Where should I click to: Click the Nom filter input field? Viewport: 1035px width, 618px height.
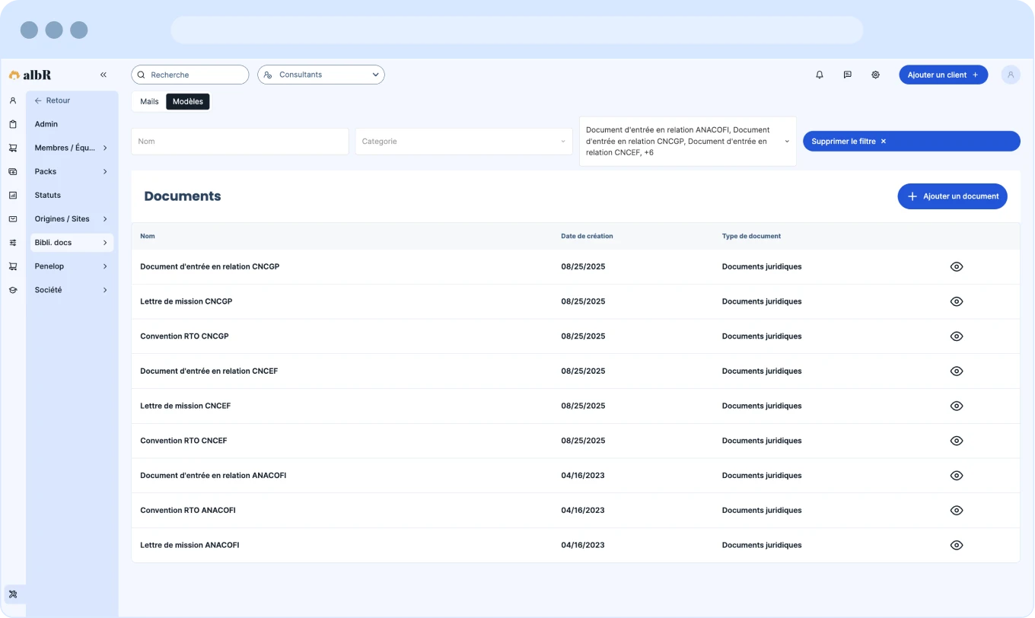240,142
